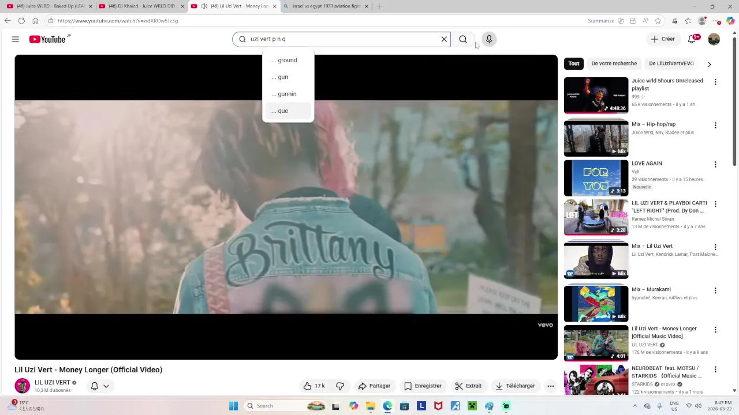
Task: Open options menu for LOVE AGAIN video
Action: tap(715, 164)
